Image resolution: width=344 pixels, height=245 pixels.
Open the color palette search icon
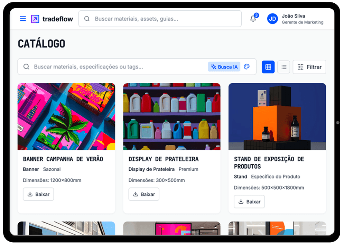click(x=247, y=67)
